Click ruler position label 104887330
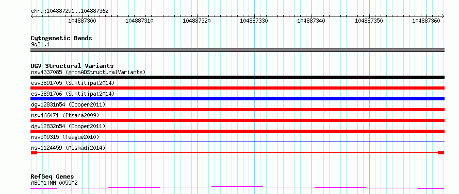 (254, 21)
